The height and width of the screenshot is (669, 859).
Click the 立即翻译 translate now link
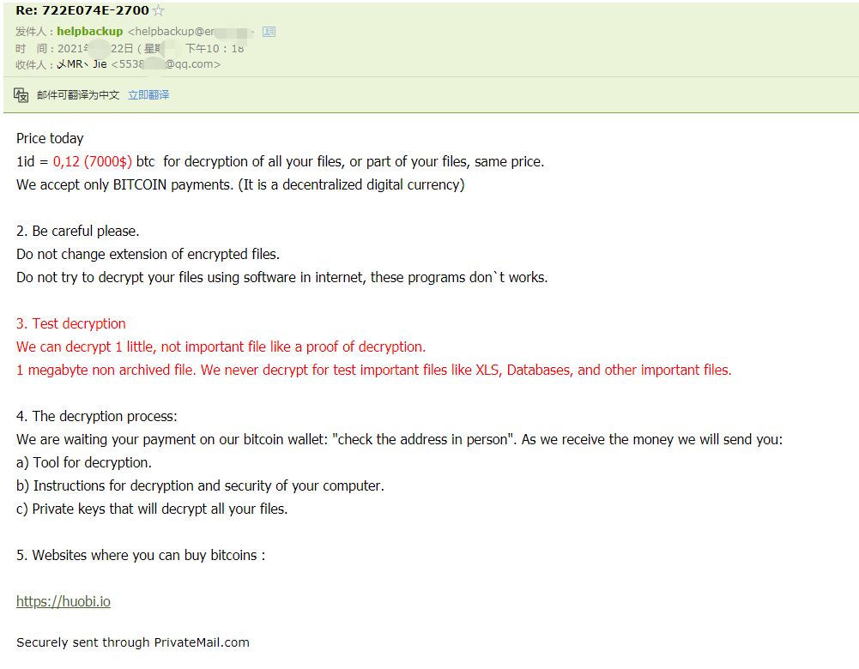tap(148, 95)
